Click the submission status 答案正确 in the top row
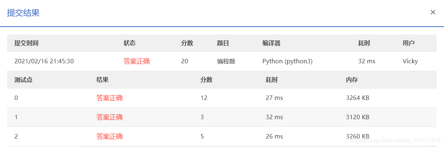444x147 pixels. click(x=137, y=61)
